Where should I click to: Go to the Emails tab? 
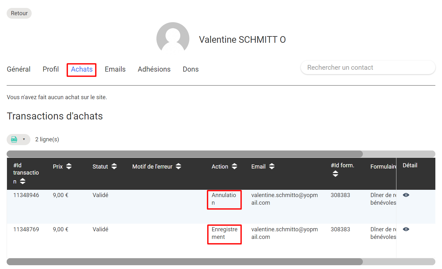[x=115, y=69]
